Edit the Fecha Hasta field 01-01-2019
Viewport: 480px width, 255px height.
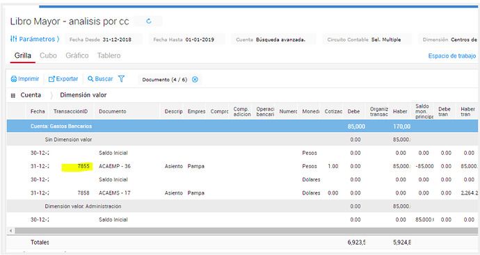[x=186, y=40]
